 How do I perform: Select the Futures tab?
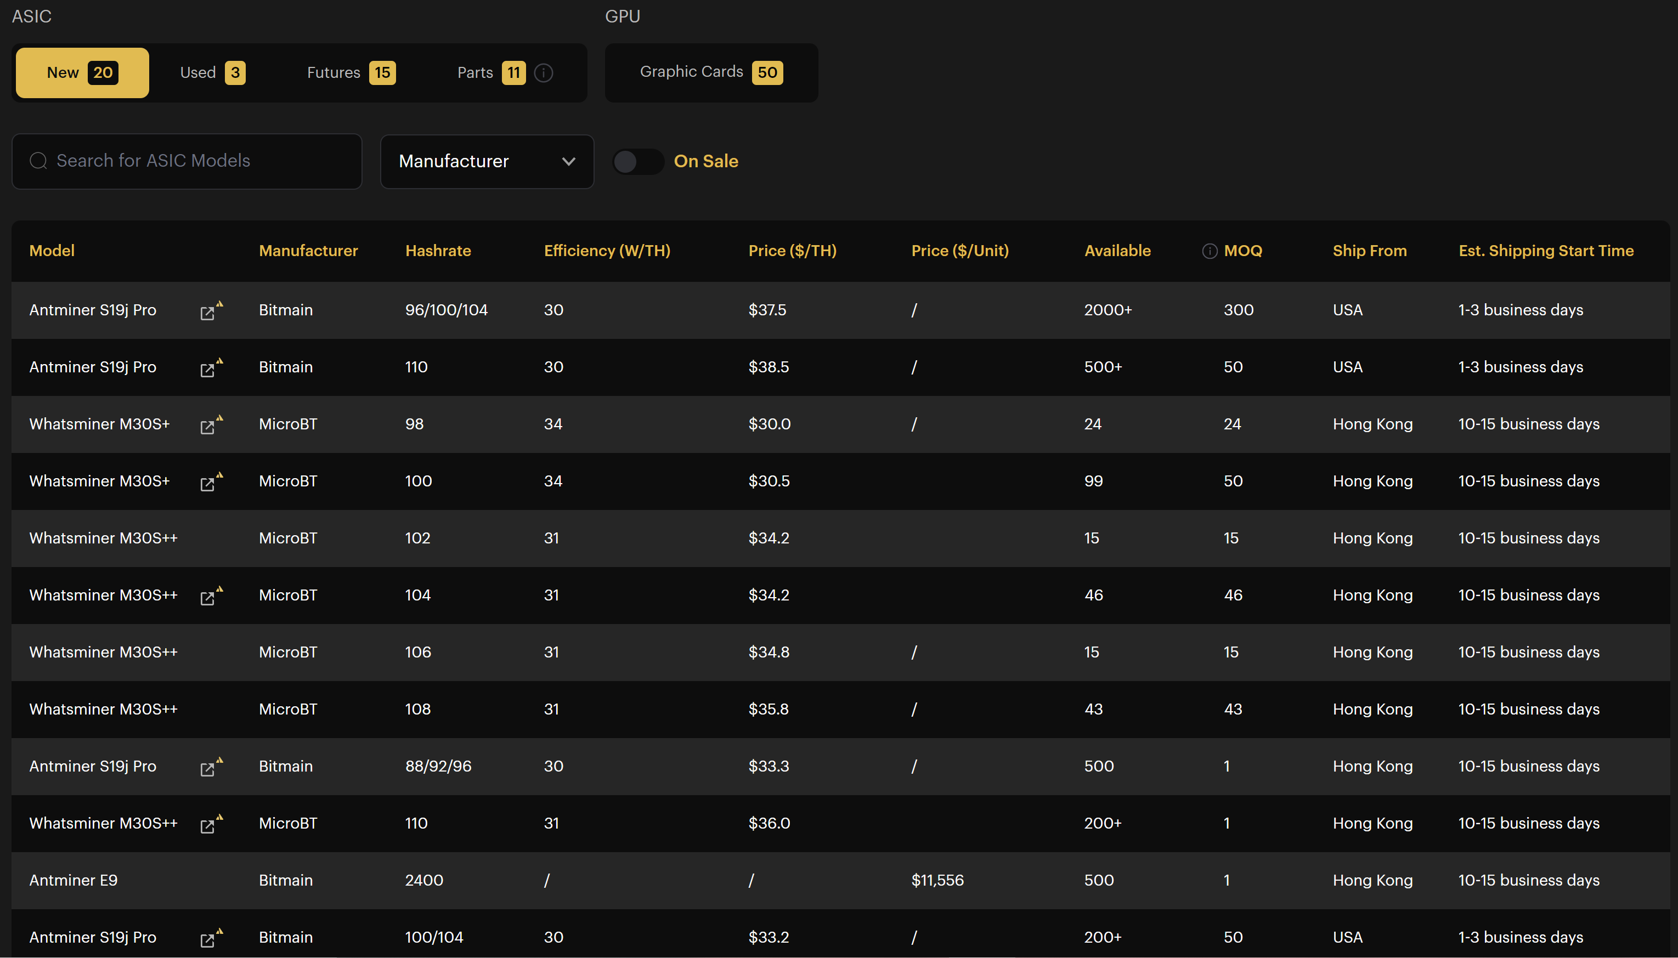pyautogui.click(x=349, y=72)
